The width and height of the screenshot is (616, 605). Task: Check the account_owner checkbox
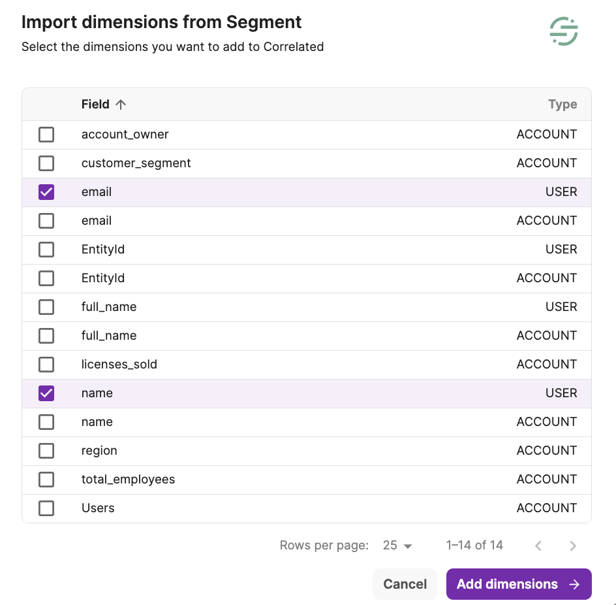point(46,135)
